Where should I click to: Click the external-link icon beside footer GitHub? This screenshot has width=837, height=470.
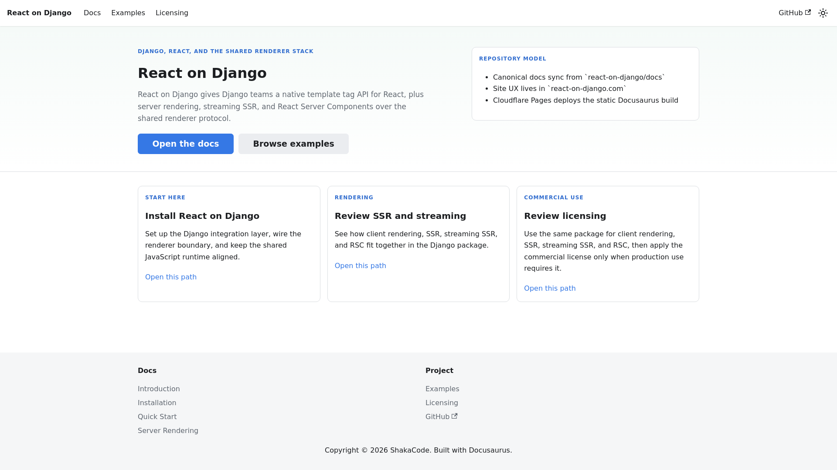(454, 416)
